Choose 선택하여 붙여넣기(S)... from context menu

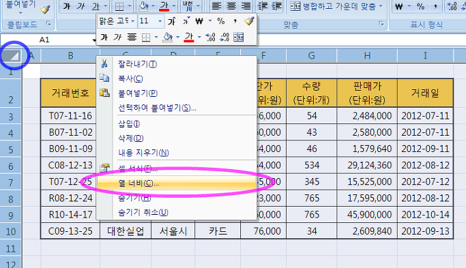tap(177, 108)
